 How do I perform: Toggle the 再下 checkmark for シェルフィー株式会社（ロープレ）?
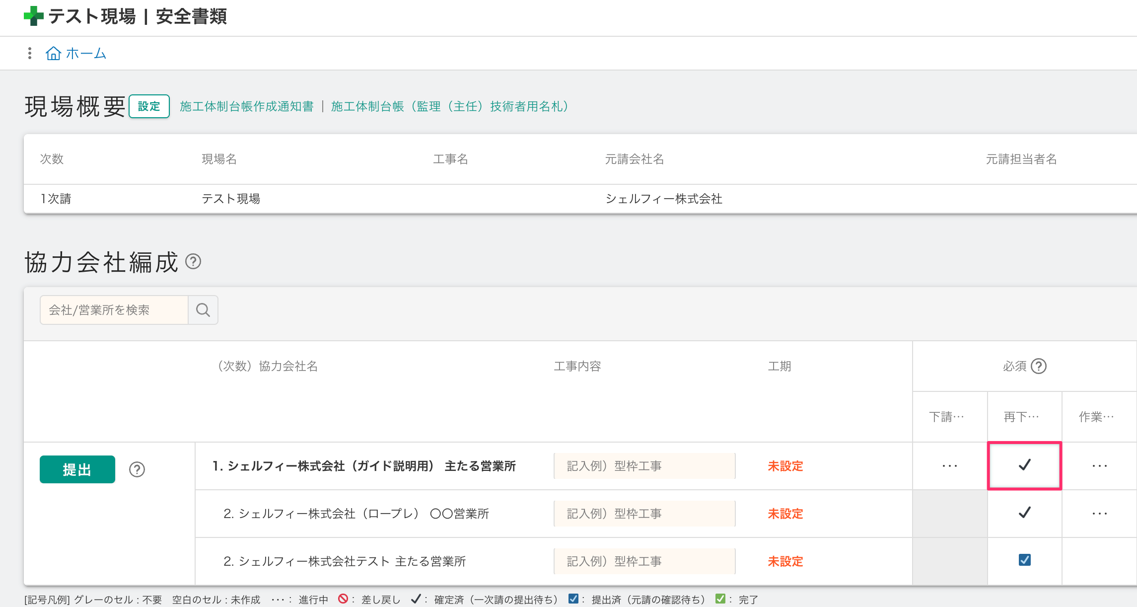1024,513
